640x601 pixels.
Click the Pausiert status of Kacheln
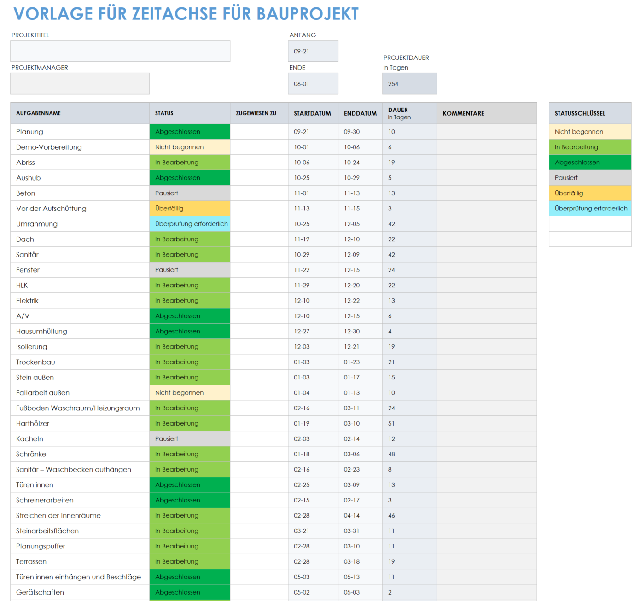click(190, 439)
